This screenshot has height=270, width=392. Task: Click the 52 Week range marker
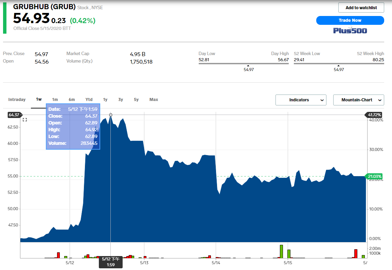click(338, 66)
